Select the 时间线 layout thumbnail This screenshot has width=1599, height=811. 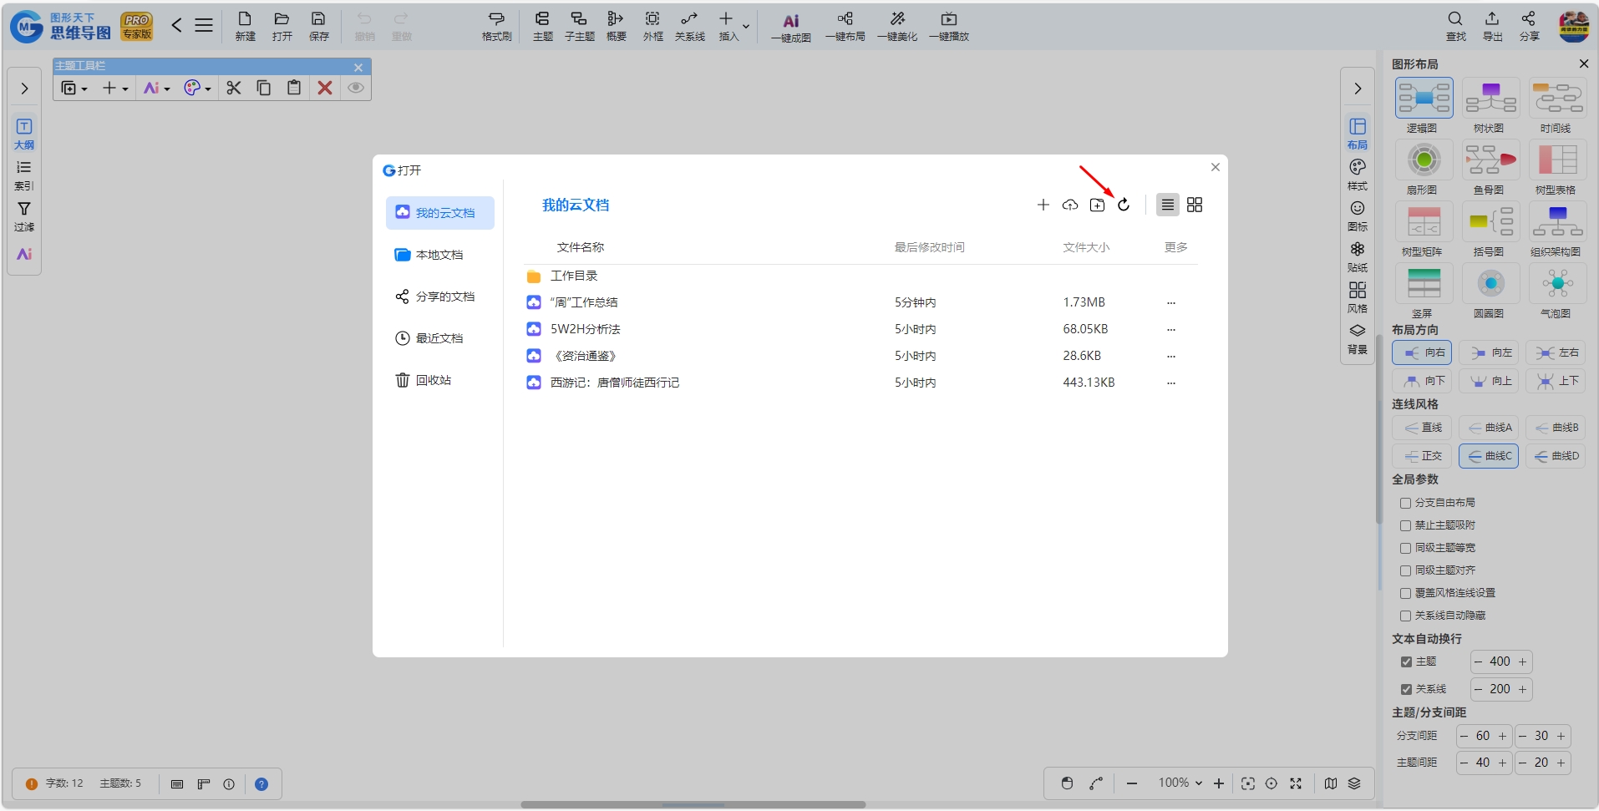point(1557,98)
